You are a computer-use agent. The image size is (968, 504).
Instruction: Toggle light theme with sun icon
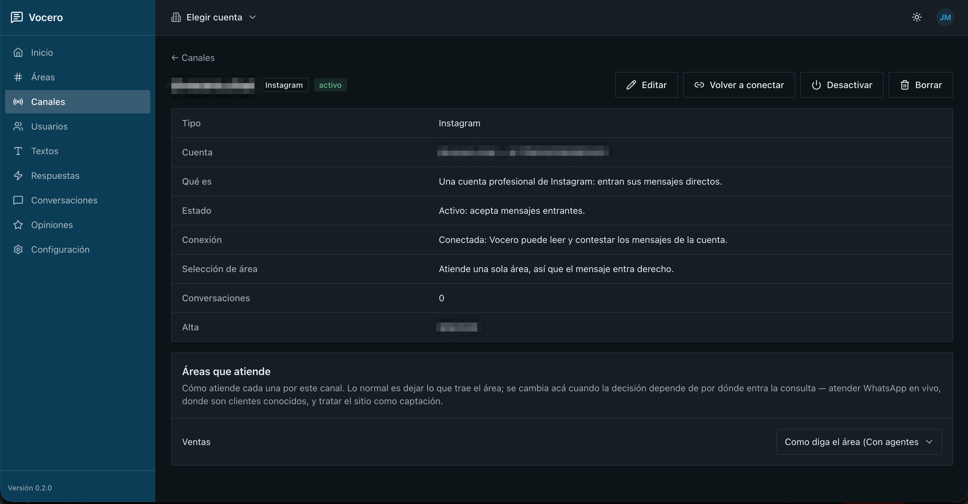coord(917,17)
